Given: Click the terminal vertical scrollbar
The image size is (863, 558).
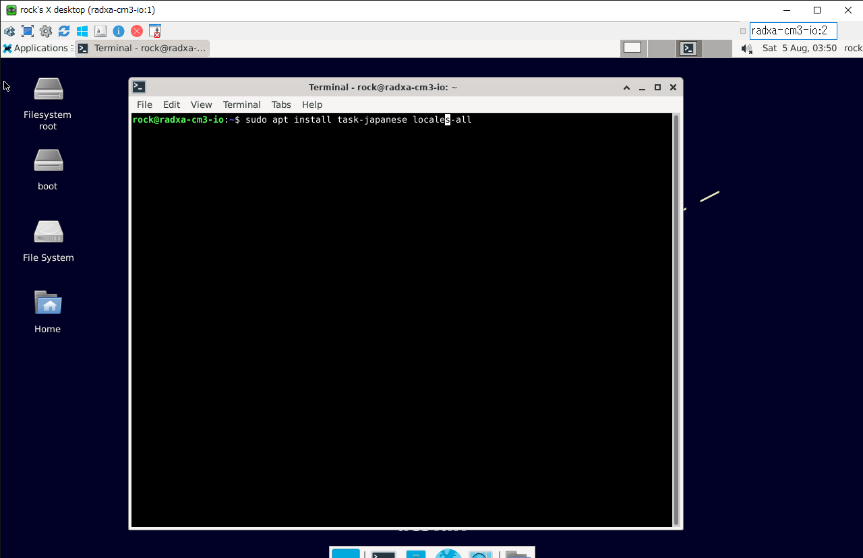Looking at the screenshot, I should pyautogui.click(x=676, y=319).
